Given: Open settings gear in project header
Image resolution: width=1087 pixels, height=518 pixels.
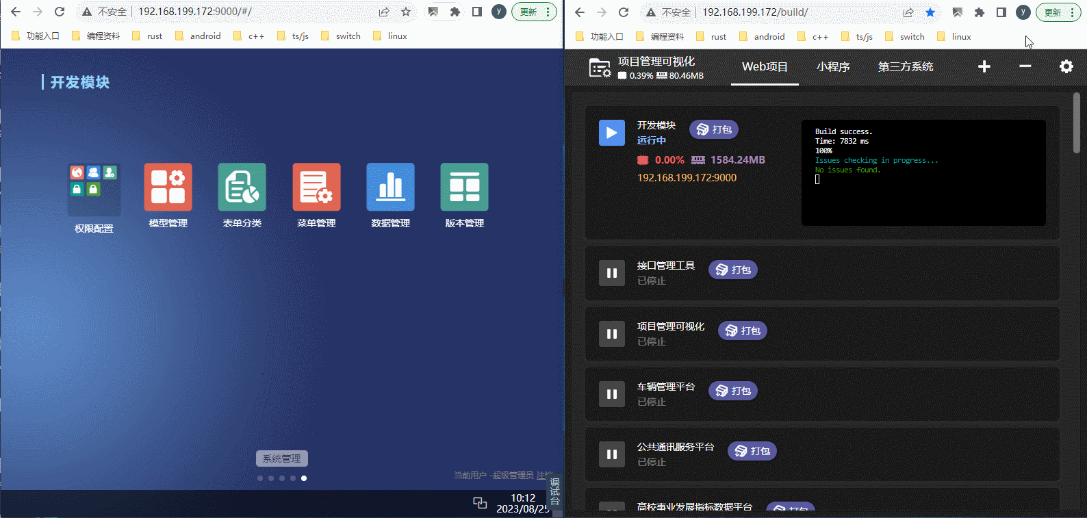Looking at the screenshot, I should 1066,66.
